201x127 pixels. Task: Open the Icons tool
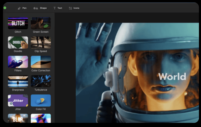70,8
